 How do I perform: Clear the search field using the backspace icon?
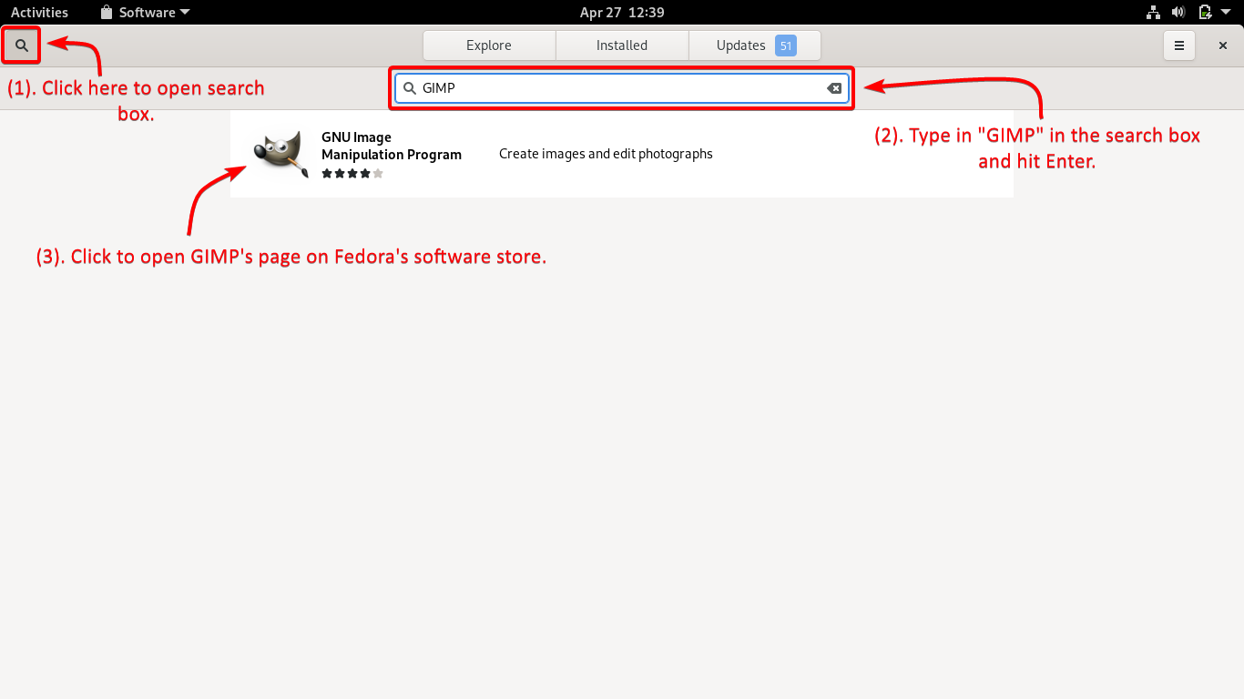834,87
